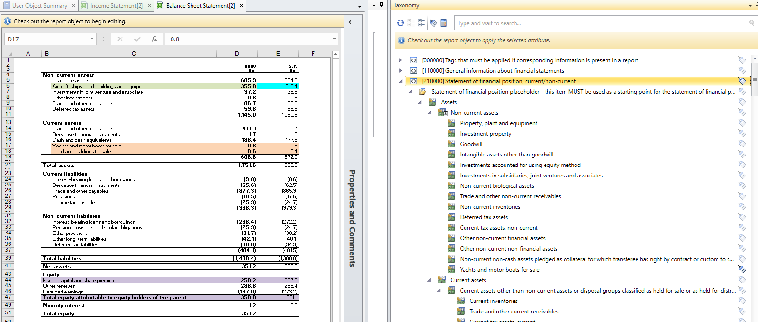Click tag icon for [210000] Statement of financial position
Screen dimensions: 758x322
(742, 81)
